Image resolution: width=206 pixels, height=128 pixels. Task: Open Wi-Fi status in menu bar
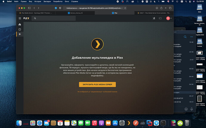pos(173,1)
